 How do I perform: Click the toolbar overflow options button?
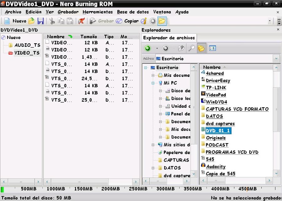pos(279,21)
